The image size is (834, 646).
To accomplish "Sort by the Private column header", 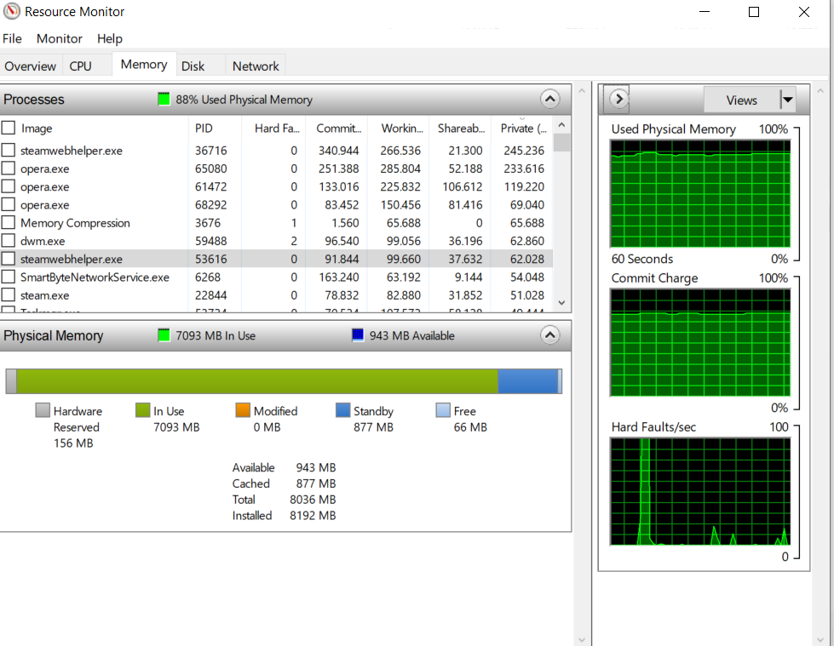I will click(522, 128).
